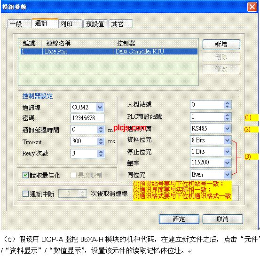Decrease the Retry 次數 spinner value
This screenshot has width=260, height=256.
[x=101, y=155]
